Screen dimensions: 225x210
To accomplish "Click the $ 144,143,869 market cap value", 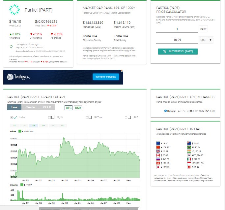I will pyautogui.click(x=93, y=23).
